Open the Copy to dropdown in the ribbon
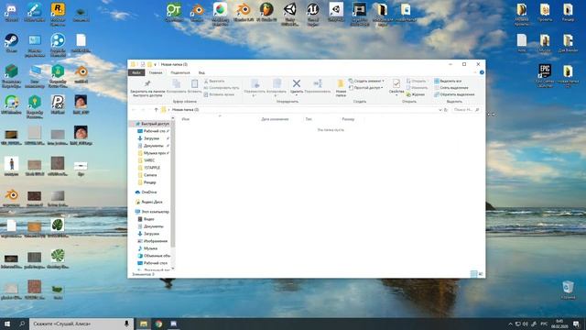Screen dimensions: 586x330 (277, 88)
